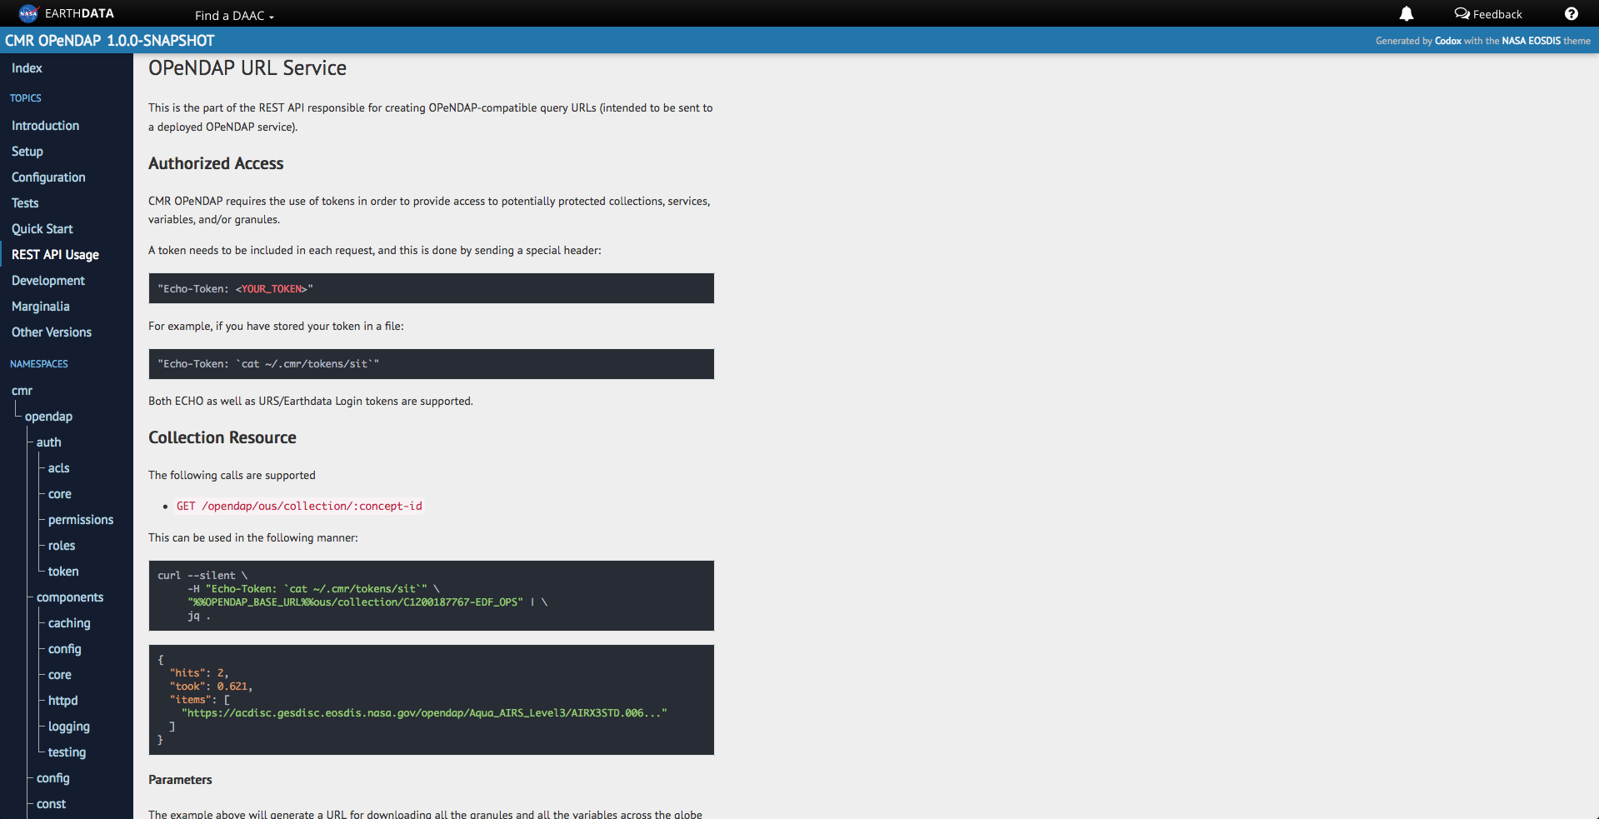Viewport: 1599px width, 819px height.
Task: Open the const namespace
Action: click(51, 804)
